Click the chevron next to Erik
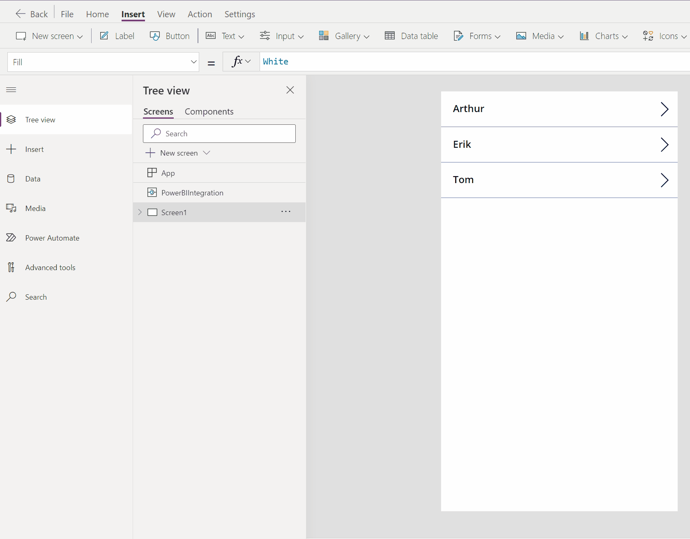This screenshot has height=539, width=690. pyautogui.click(x=664, y=145)
